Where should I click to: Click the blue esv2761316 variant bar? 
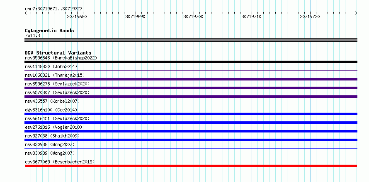pos(191,131)
